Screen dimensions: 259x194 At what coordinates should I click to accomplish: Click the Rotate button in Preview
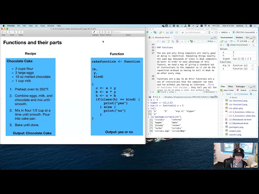point(102,32)
